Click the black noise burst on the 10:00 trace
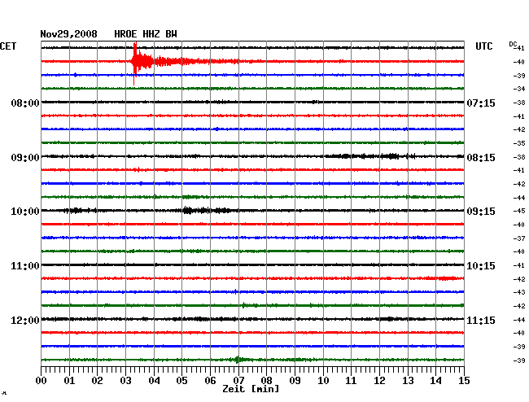Screen dimensions: 529x402 (206, 211)
